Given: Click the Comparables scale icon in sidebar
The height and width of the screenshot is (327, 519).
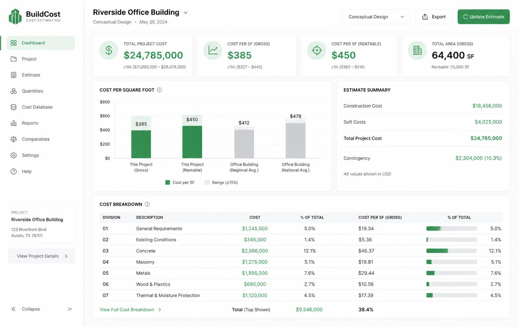Looking at the screenshot, I should [14, 139].
